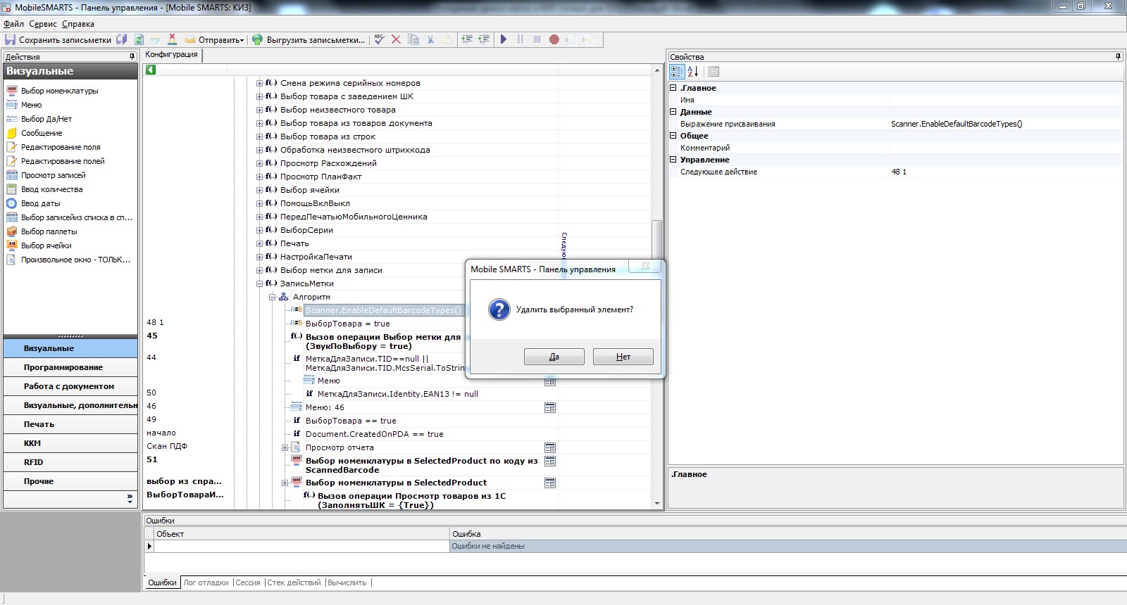
Task: Click the 'Конфигурация' tab
Action: tap(172, 55)
